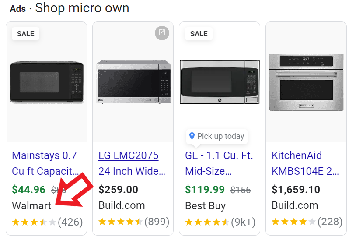Click the SALE badge on Mainstays microwave
The image size is (349, 240).
(26, 34)
